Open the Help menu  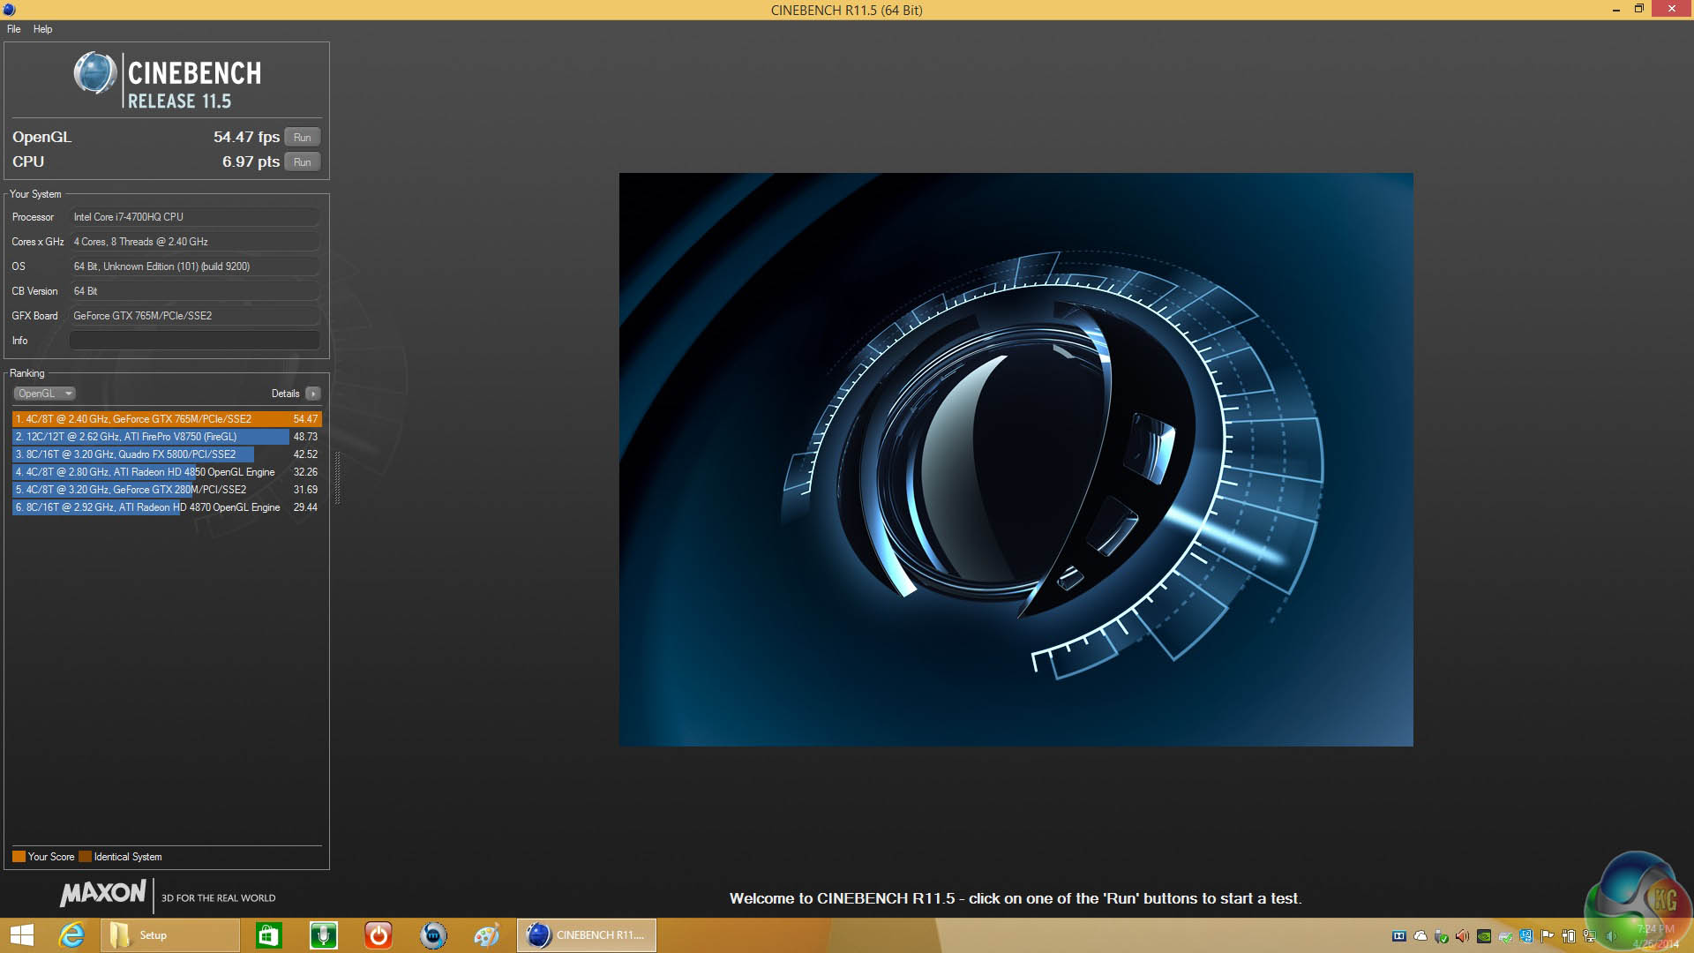(42, 29)
